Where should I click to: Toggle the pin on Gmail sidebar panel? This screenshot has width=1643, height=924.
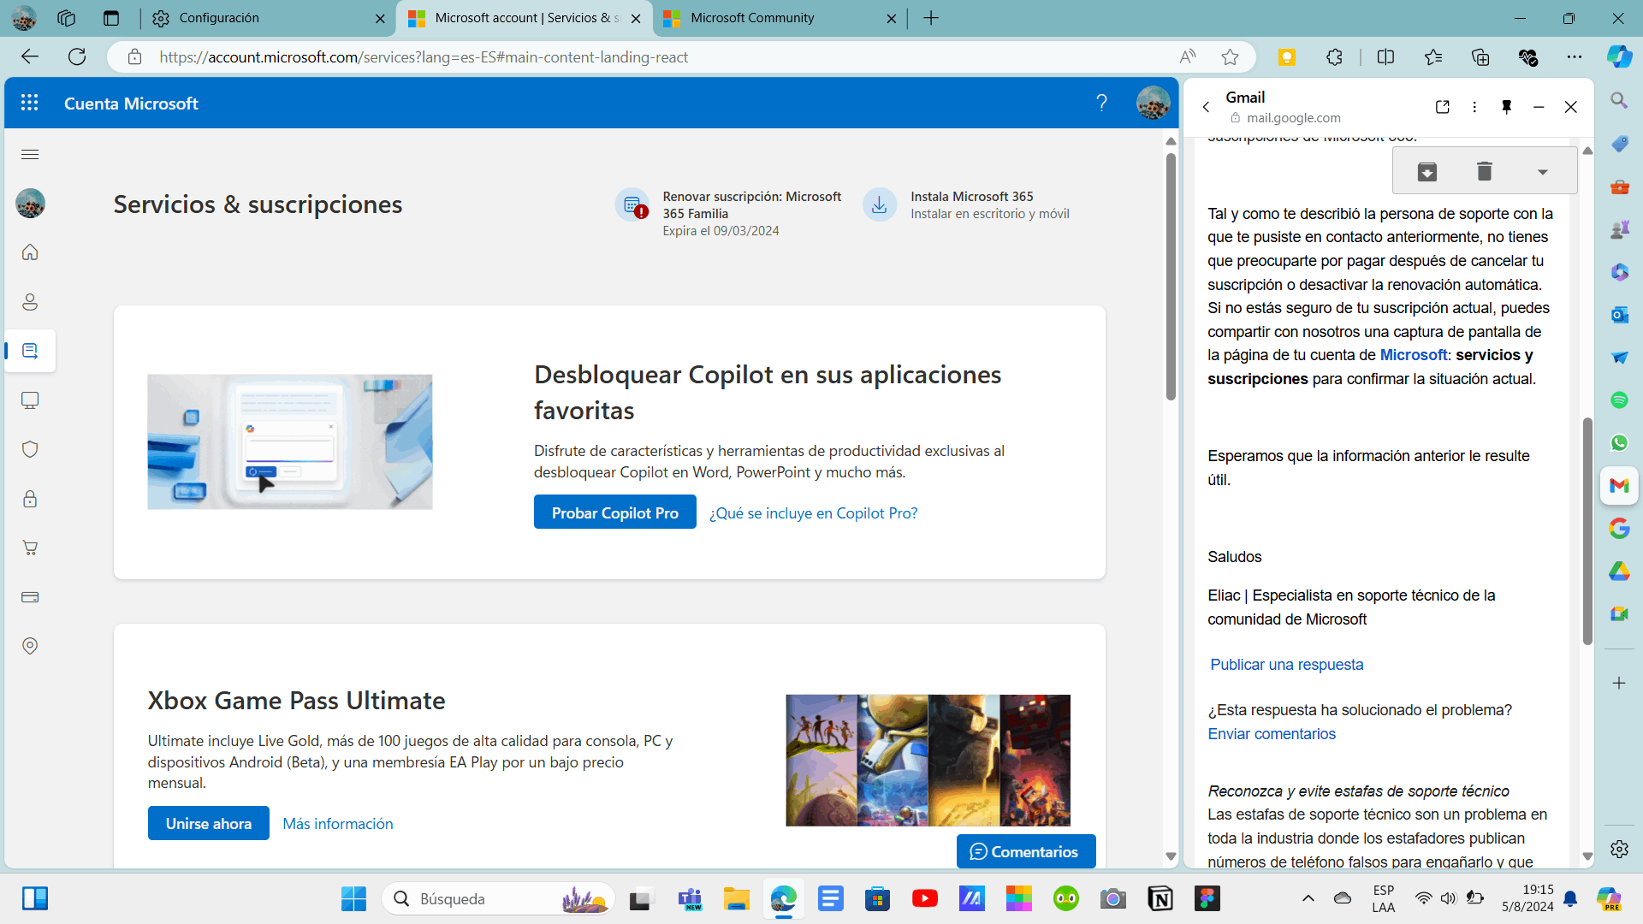tap(1506, 107)
